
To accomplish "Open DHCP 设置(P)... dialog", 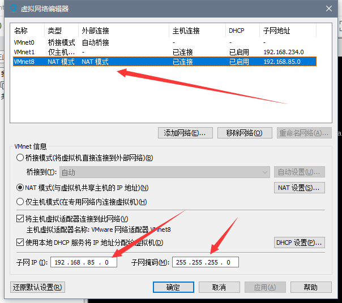I will [x=299, y=243].
